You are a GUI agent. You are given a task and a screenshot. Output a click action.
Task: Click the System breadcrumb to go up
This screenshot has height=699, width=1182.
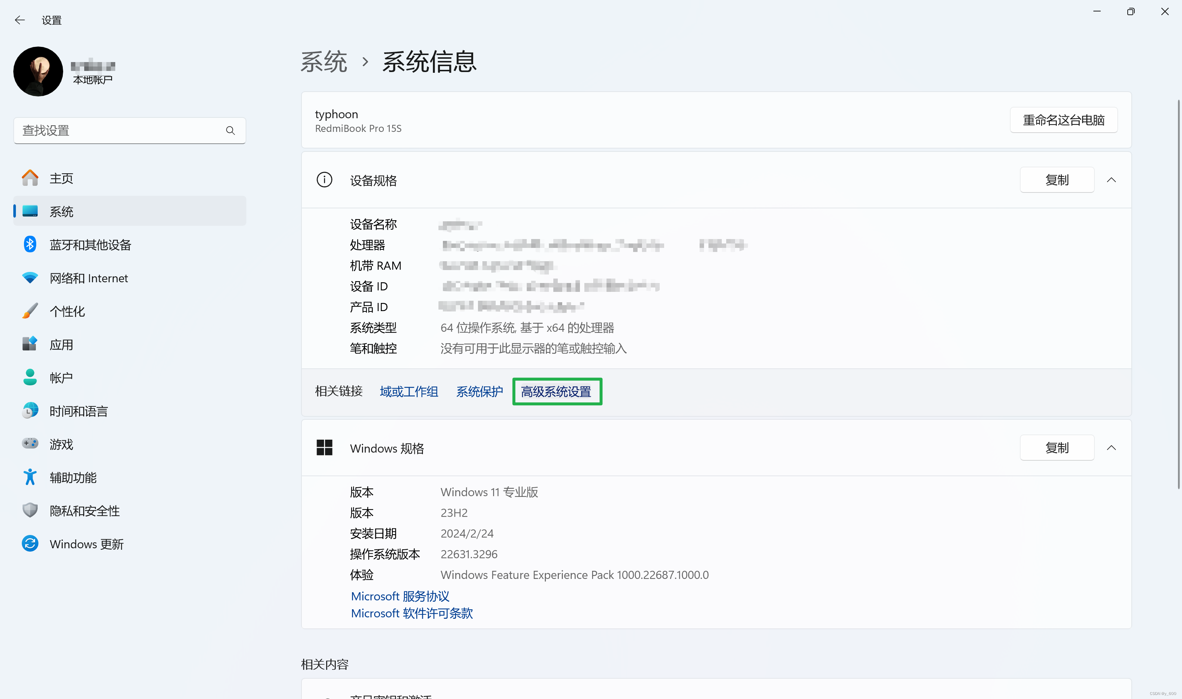click(x=324, y=62)
